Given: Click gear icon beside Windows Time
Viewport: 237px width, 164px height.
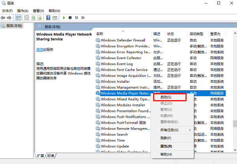Looking at the screenshot, I should click(x=98, y=140).
